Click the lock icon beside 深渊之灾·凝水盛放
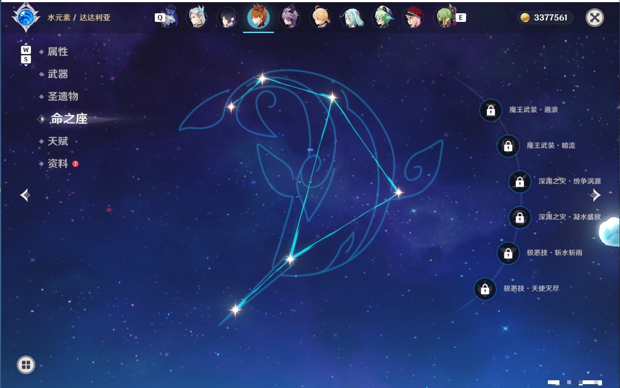Viewport: 620px width, 388px height. (520, 217)
